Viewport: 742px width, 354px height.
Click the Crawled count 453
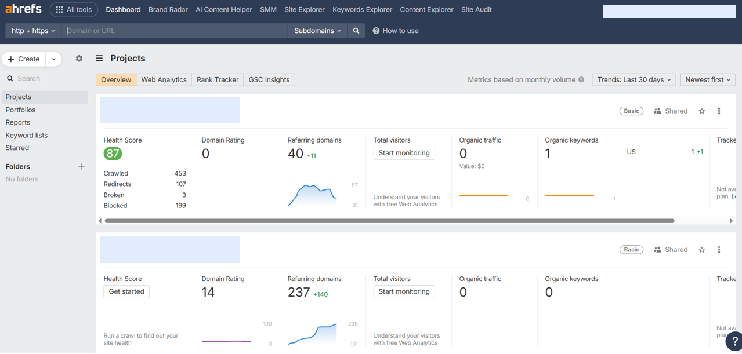pyautogui.click(x=180, y=173)
